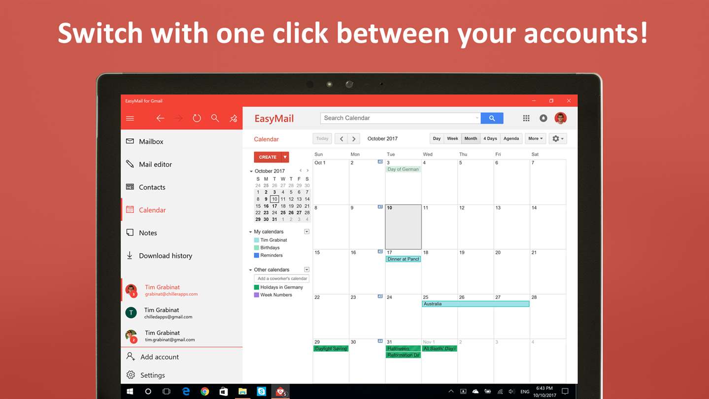Viewport: 709px width, 399px height.
Task: Open Microsoft Edge from taskbar
Action: click(186, 392)
